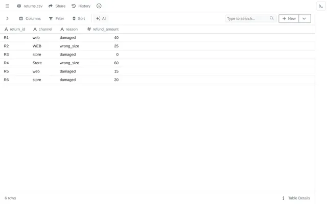Viewport: 327px width, 204px height.
Task: Click the 6 rows count in footer
Action: [10, 198]
